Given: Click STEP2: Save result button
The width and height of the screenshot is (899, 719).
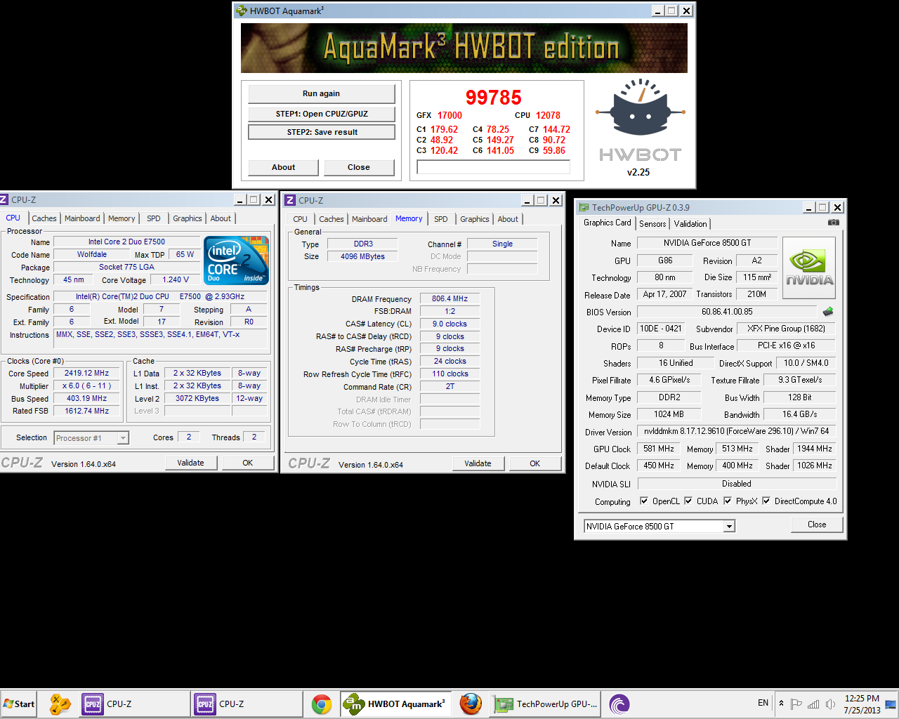Looking at the screenshot, I should click(322, 132).
